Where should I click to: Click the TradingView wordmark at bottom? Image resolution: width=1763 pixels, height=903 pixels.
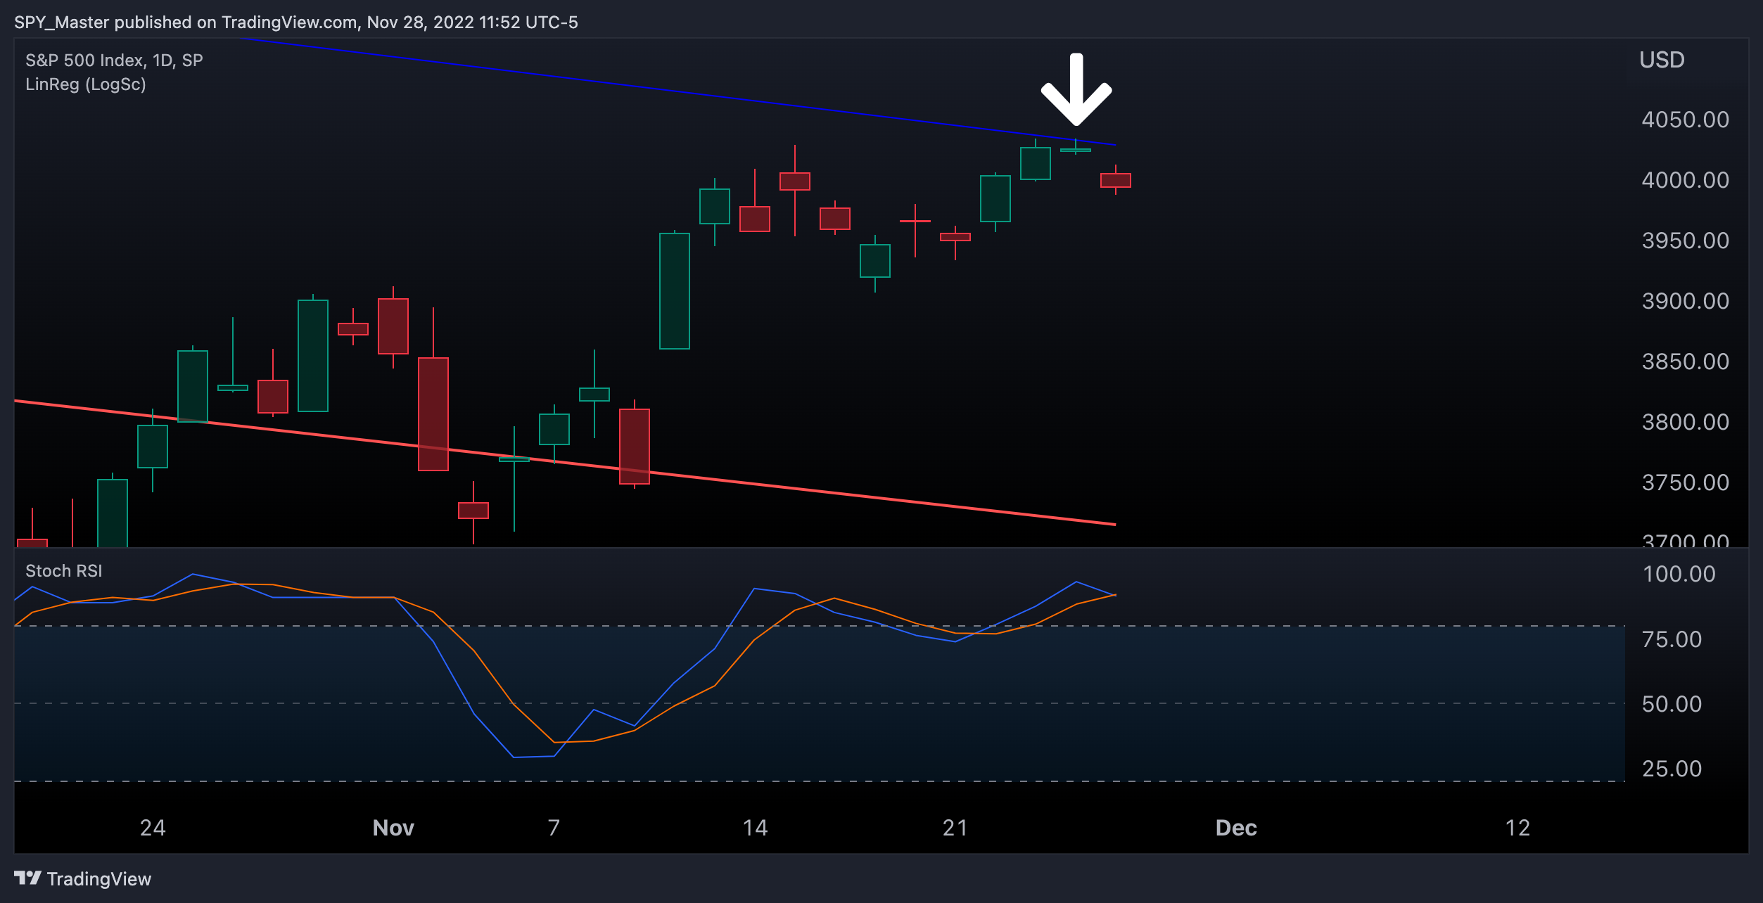pos(99,879)
